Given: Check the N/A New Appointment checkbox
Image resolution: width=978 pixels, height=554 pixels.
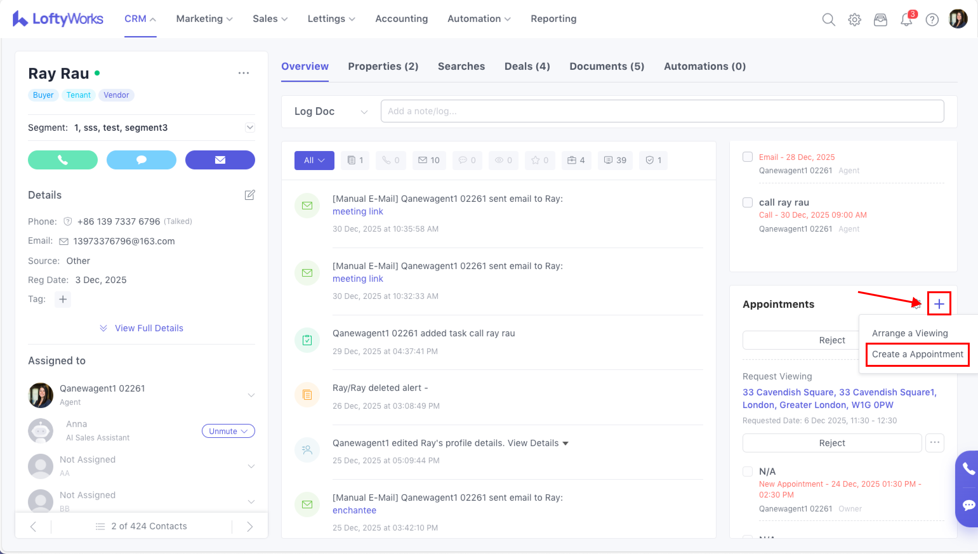Looking at the screenshot, I should point(747,472).
